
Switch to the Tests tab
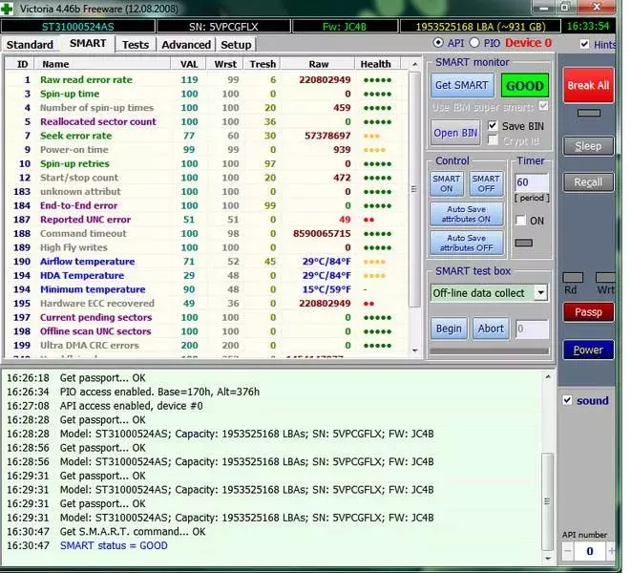[136, 44]
